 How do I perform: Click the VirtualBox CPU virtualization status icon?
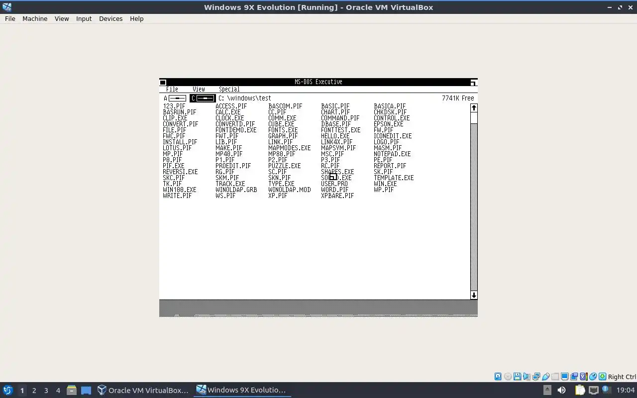pyautogui.click(x=584, y=377)
